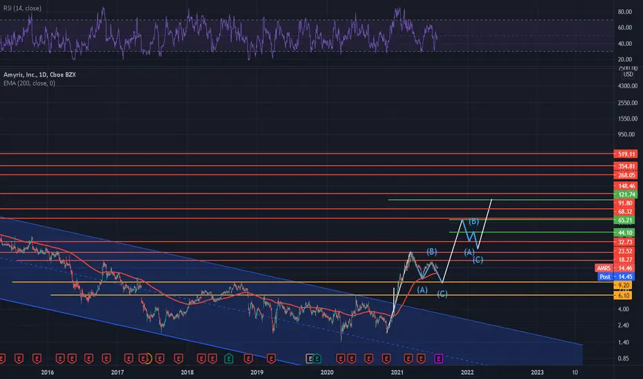643x379 pixels.
Task: Click the orange 9.20 price label
Action: tap(623, 285)
